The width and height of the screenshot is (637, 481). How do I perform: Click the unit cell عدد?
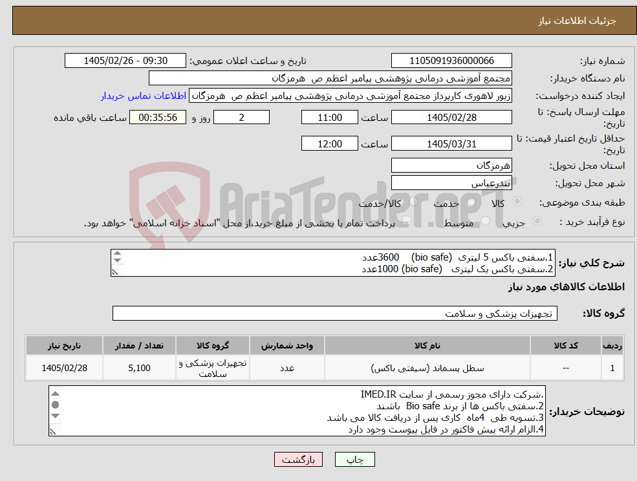(x=287, y=368)
